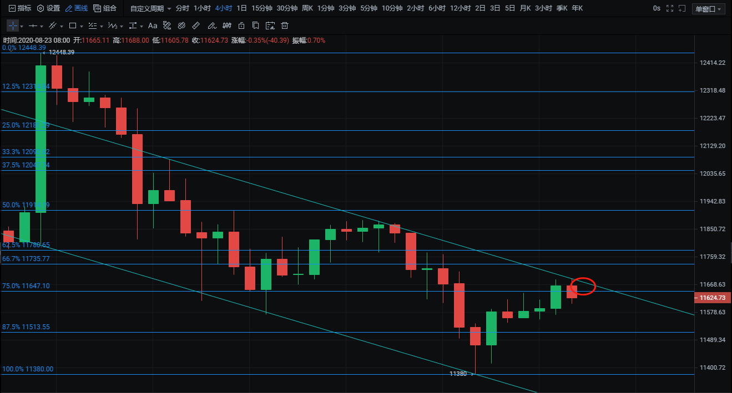732x393 pixels.
Task: Expand the 单窗口 window layout dropdown
Action: coord(709,9)
